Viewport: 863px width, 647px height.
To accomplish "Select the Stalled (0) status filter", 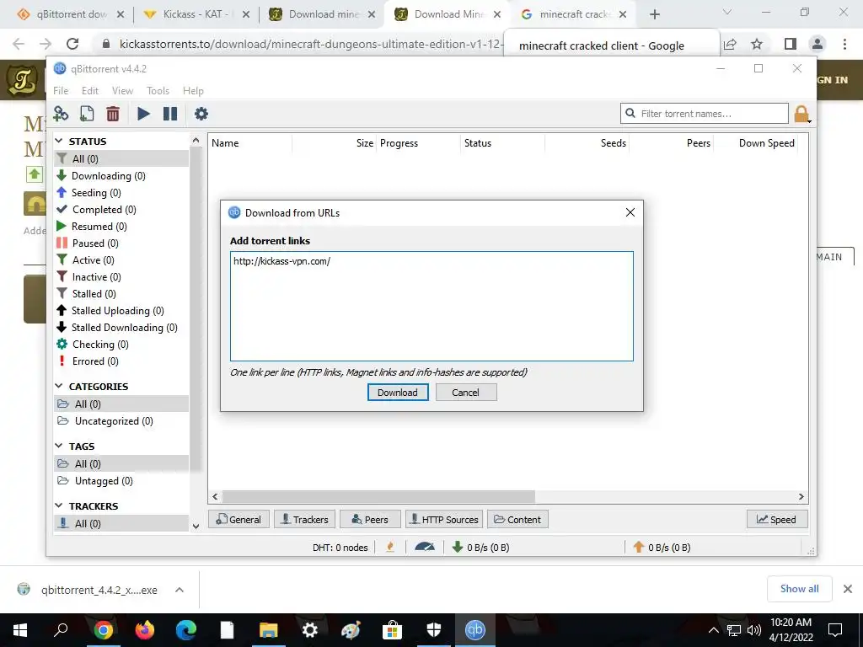I will pyautogui.click(x=94, y=294).
